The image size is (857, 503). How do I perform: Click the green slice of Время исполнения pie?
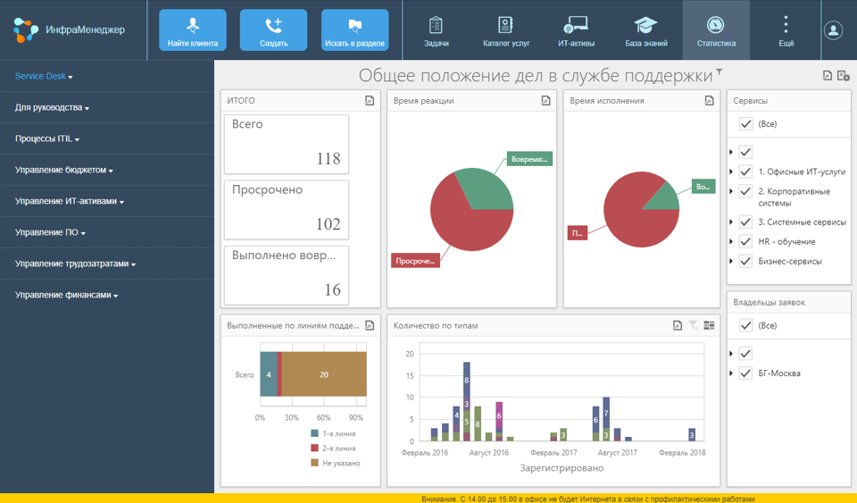point(666,198)
